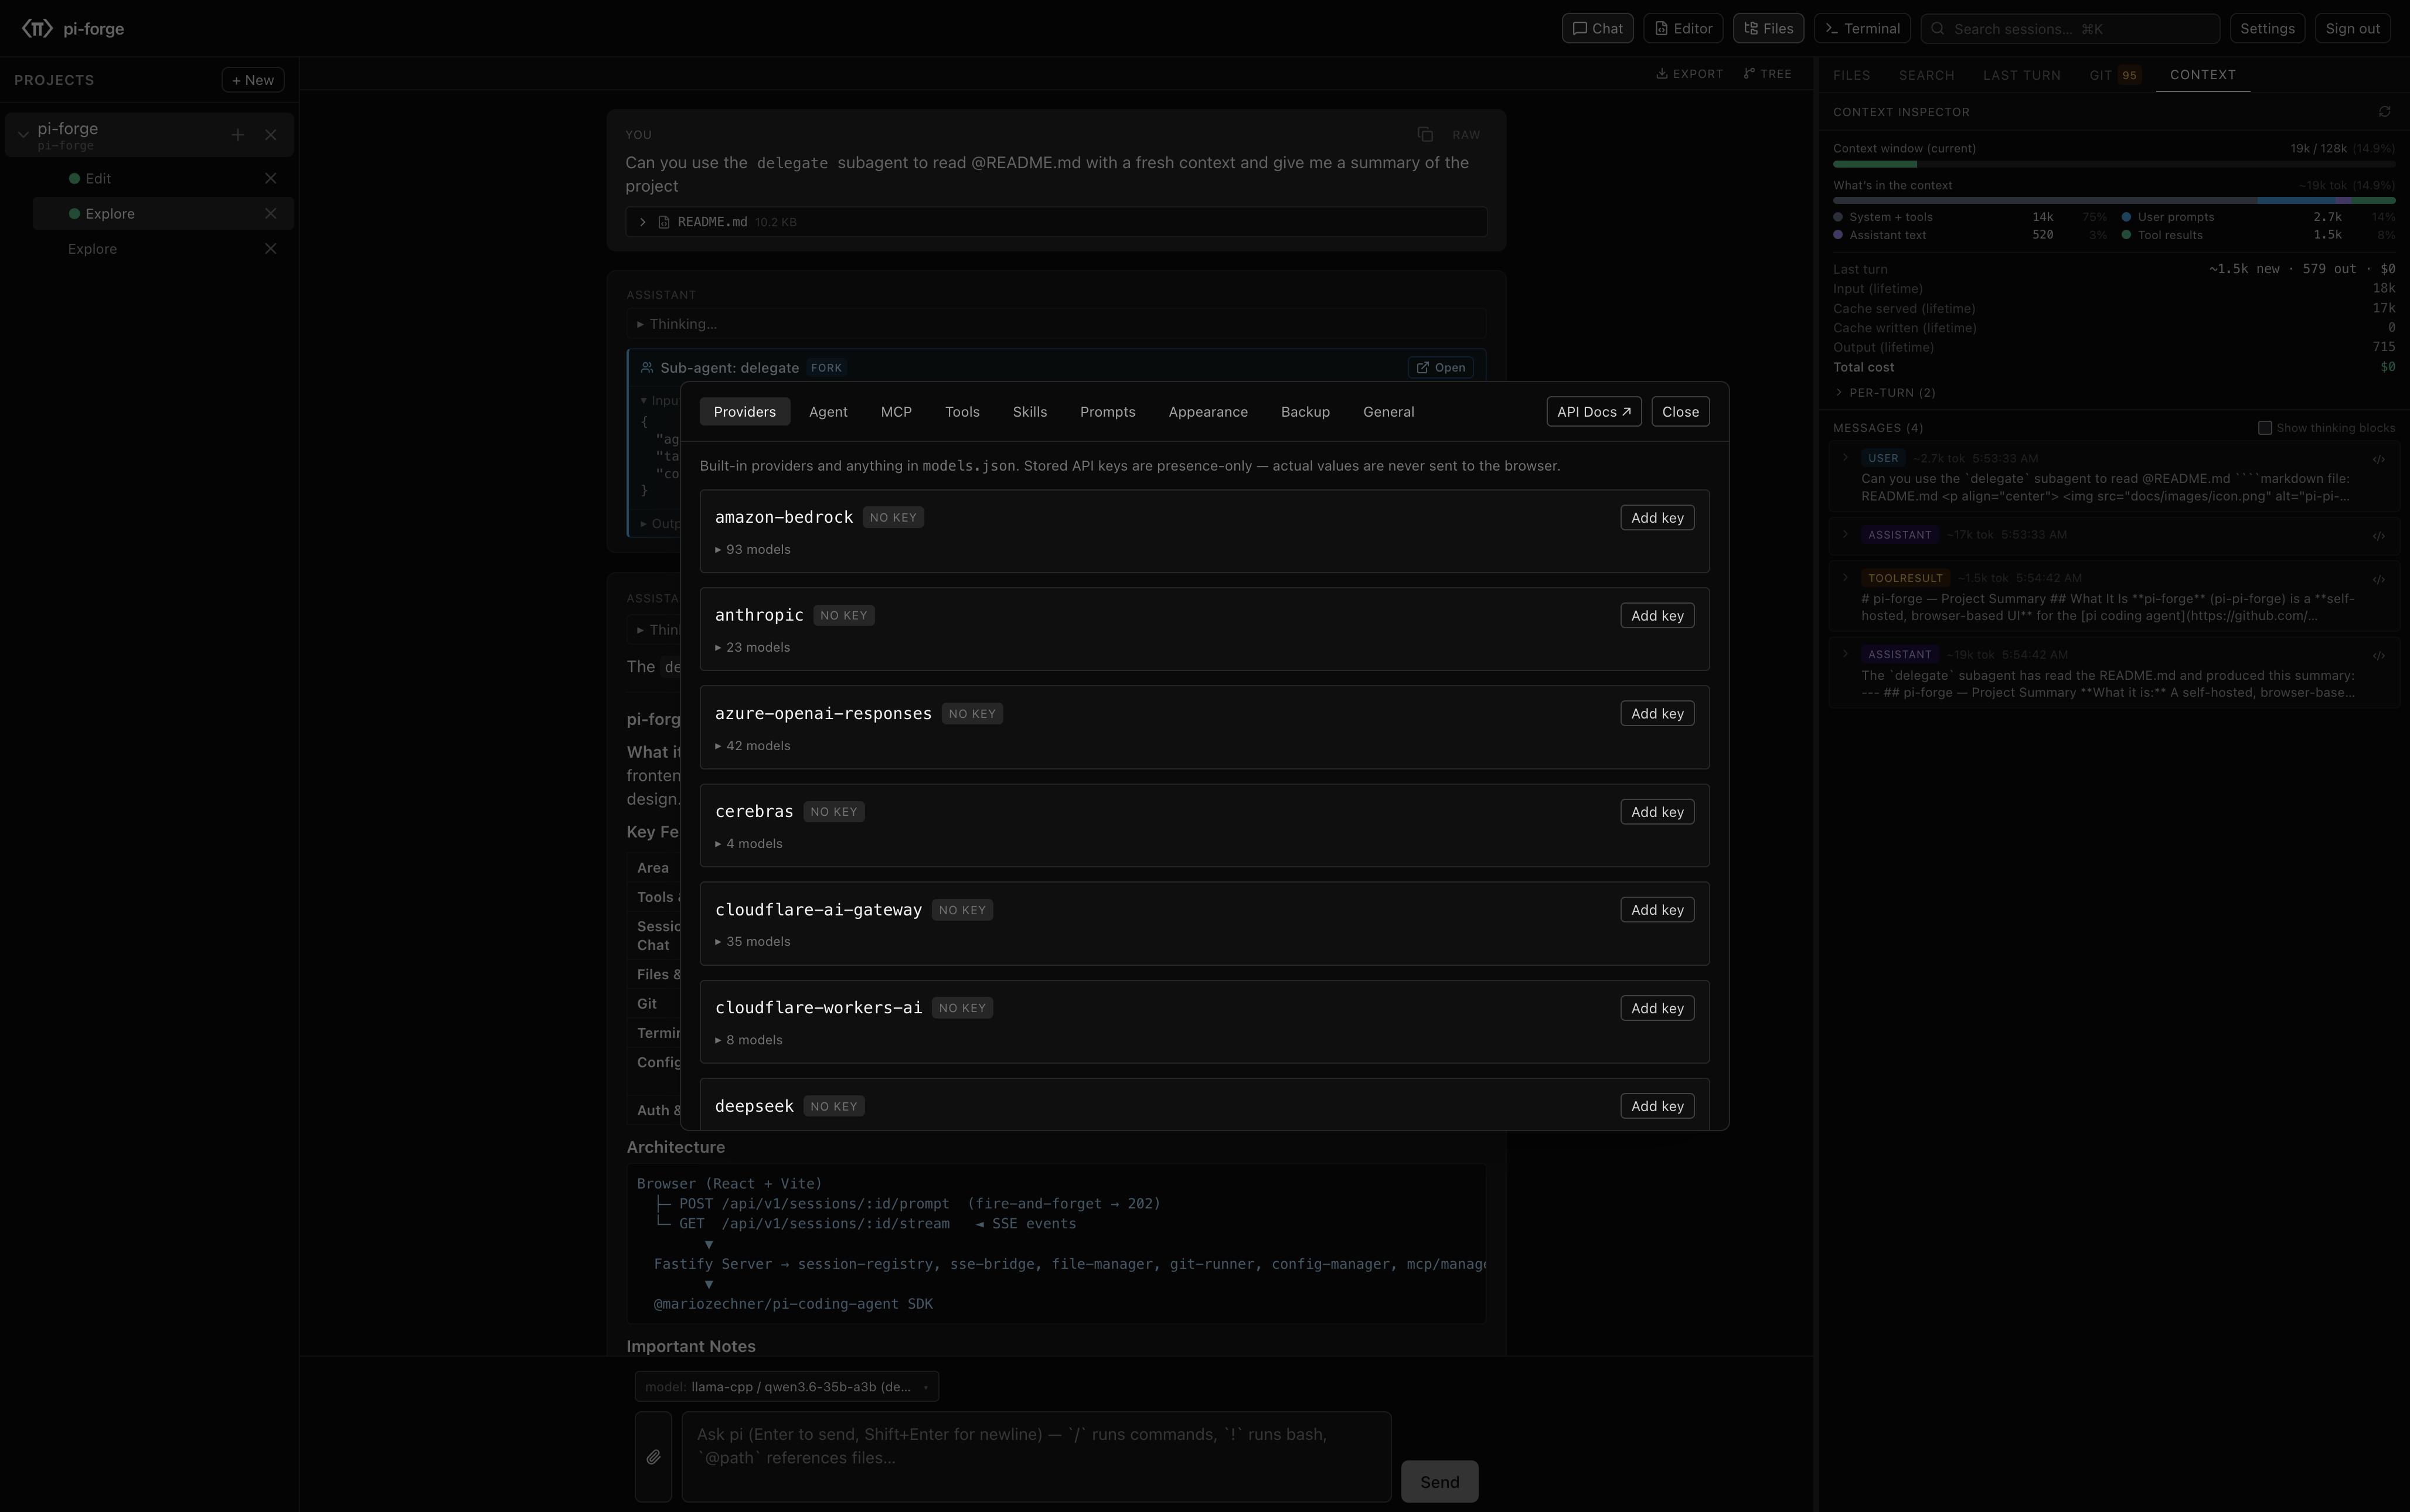Screen dimensions: 2410x1512
Task: Switch to the MCP settings tab
Action: (x=896, y=412)
